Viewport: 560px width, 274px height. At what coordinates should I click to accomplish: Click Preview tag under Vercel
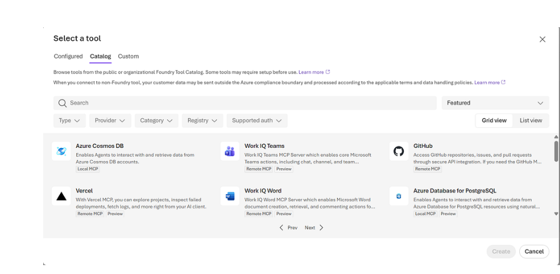point(115,214)
